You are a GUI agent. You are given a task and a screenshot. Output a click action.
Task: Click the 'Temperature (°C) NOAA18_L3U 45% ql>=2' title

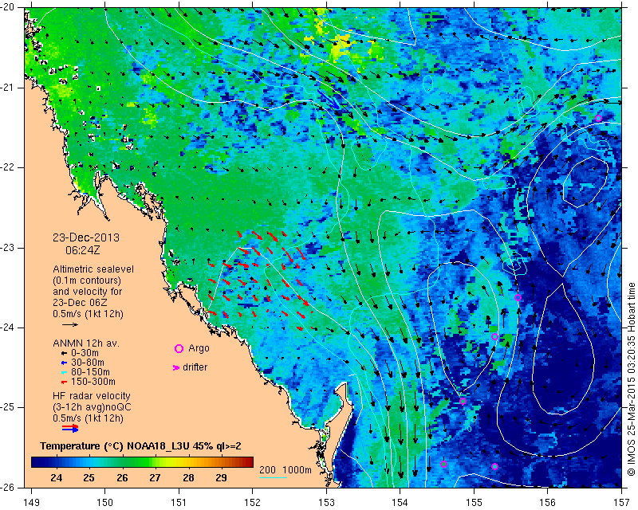click(140, 446)
